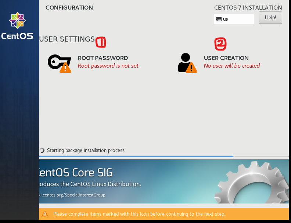Click the keyboard icon beside us

pos(219,19)
